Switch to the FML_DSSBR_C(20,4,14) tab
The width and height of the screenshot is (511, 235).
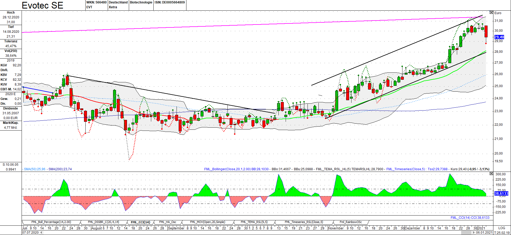(103, 222)
